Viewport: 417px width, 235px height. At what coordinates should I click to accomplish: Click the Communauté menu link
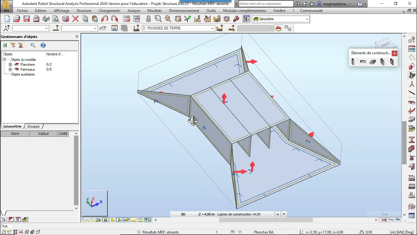point(311,11)
